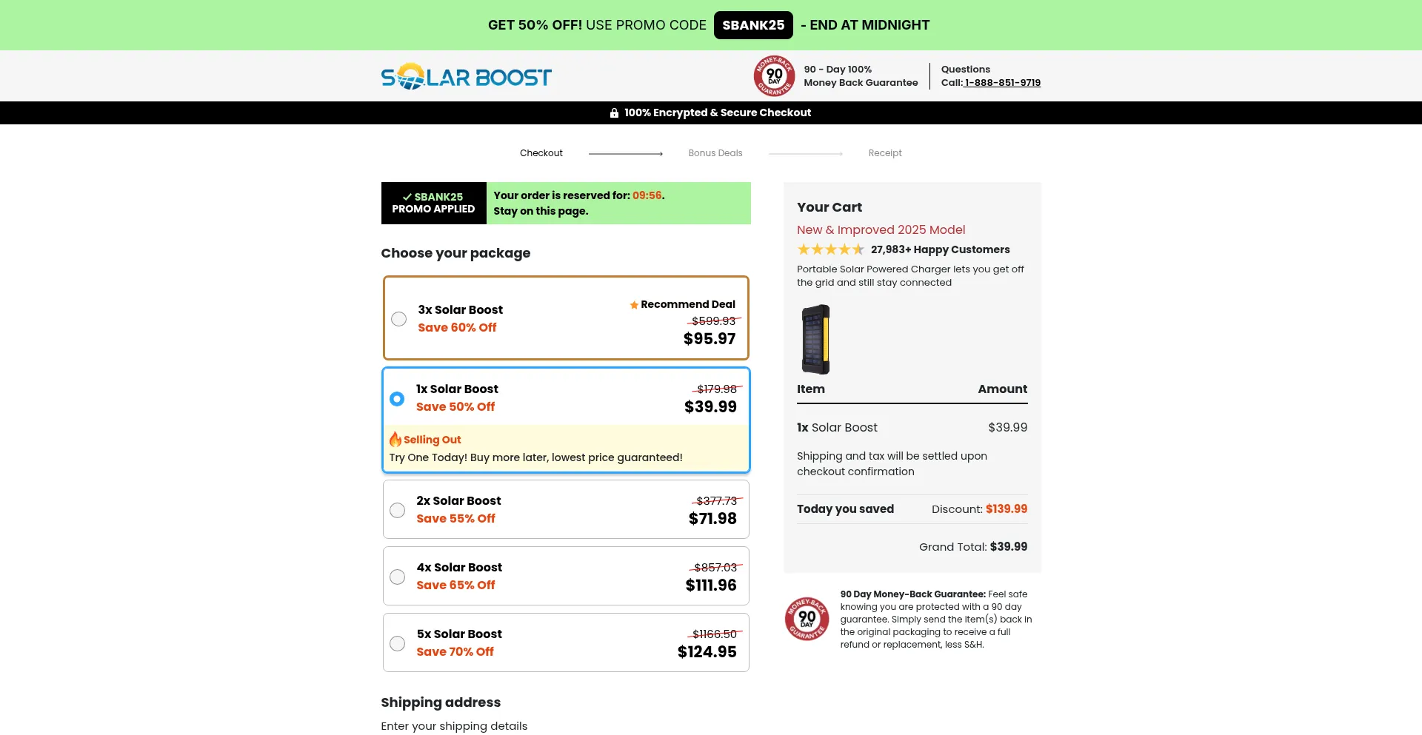Select the 3x Solar Boost package
Screen dimensions: 1422x735
tap(398, 319)
